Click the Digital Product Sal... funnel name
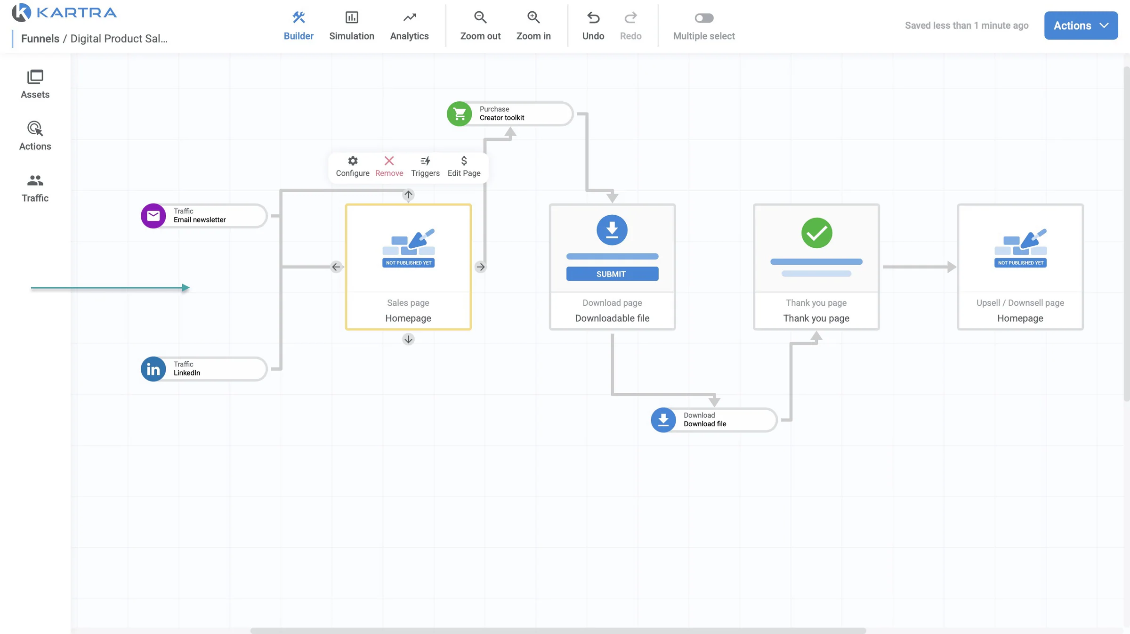Screen dimensions: 1130x634 (x=119, y=39)
